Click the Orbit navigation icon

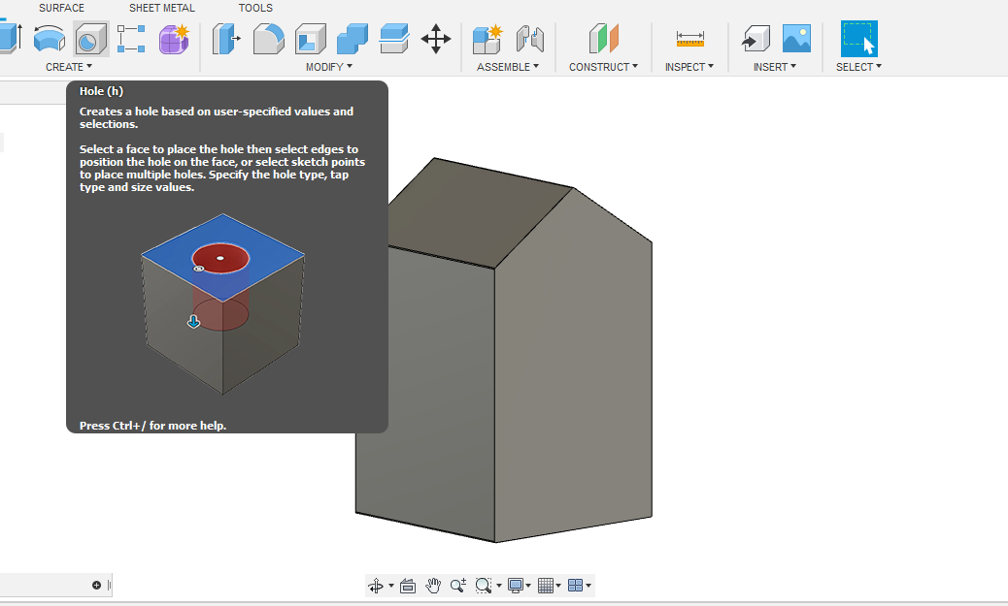tap(376, 586)
